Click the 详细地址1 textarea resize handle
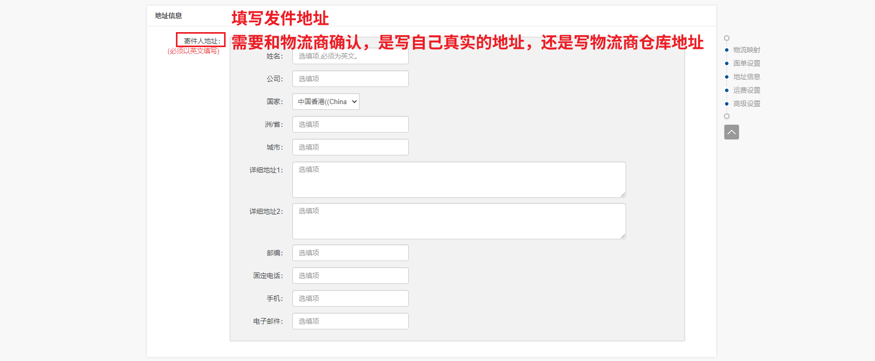875x361 pixels. (x=623, y=195)
